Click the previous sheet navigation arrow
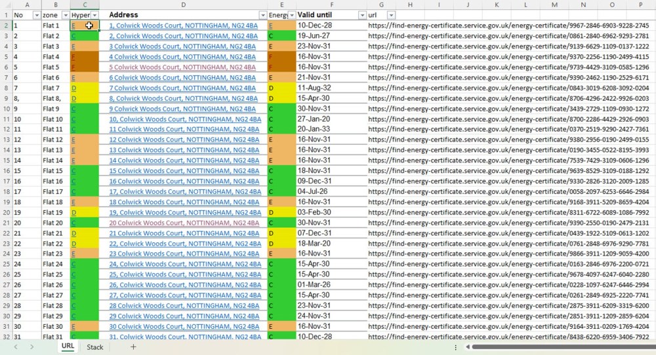 tap(14, 346)
